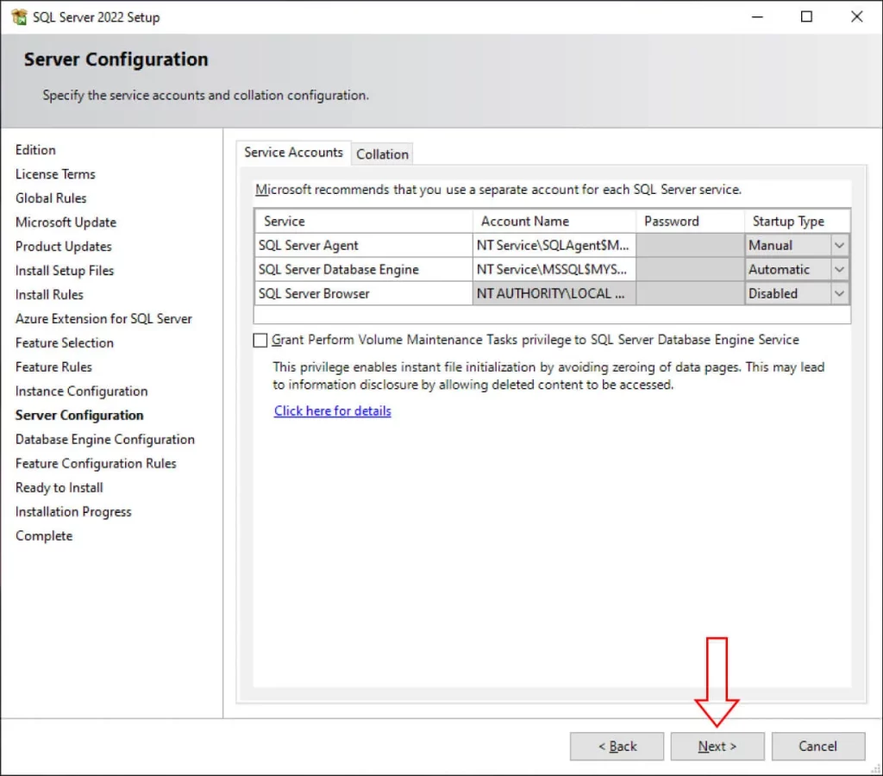Open the Instance Configuration step

click(x=81, y=391)
